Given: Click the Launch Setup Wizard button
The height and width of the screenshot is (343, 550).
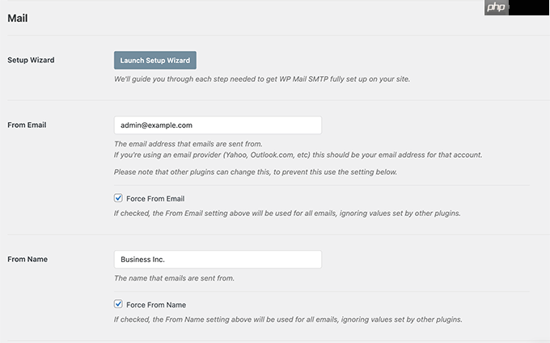Looking at the screenshot, I should pyautogui.click(x=155, y=61).
